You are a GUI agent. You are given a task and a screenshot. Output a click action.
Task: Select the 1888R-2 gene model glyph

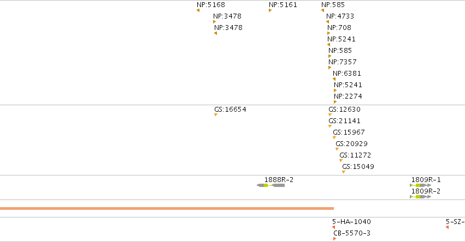271,185
